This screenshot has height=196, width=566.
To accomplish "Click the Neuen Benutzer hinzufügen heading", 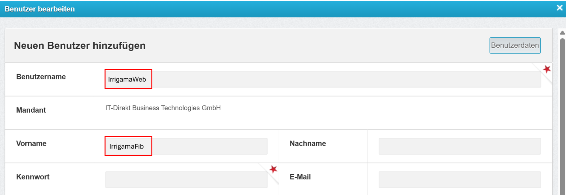I will click(x=80, y=45).
